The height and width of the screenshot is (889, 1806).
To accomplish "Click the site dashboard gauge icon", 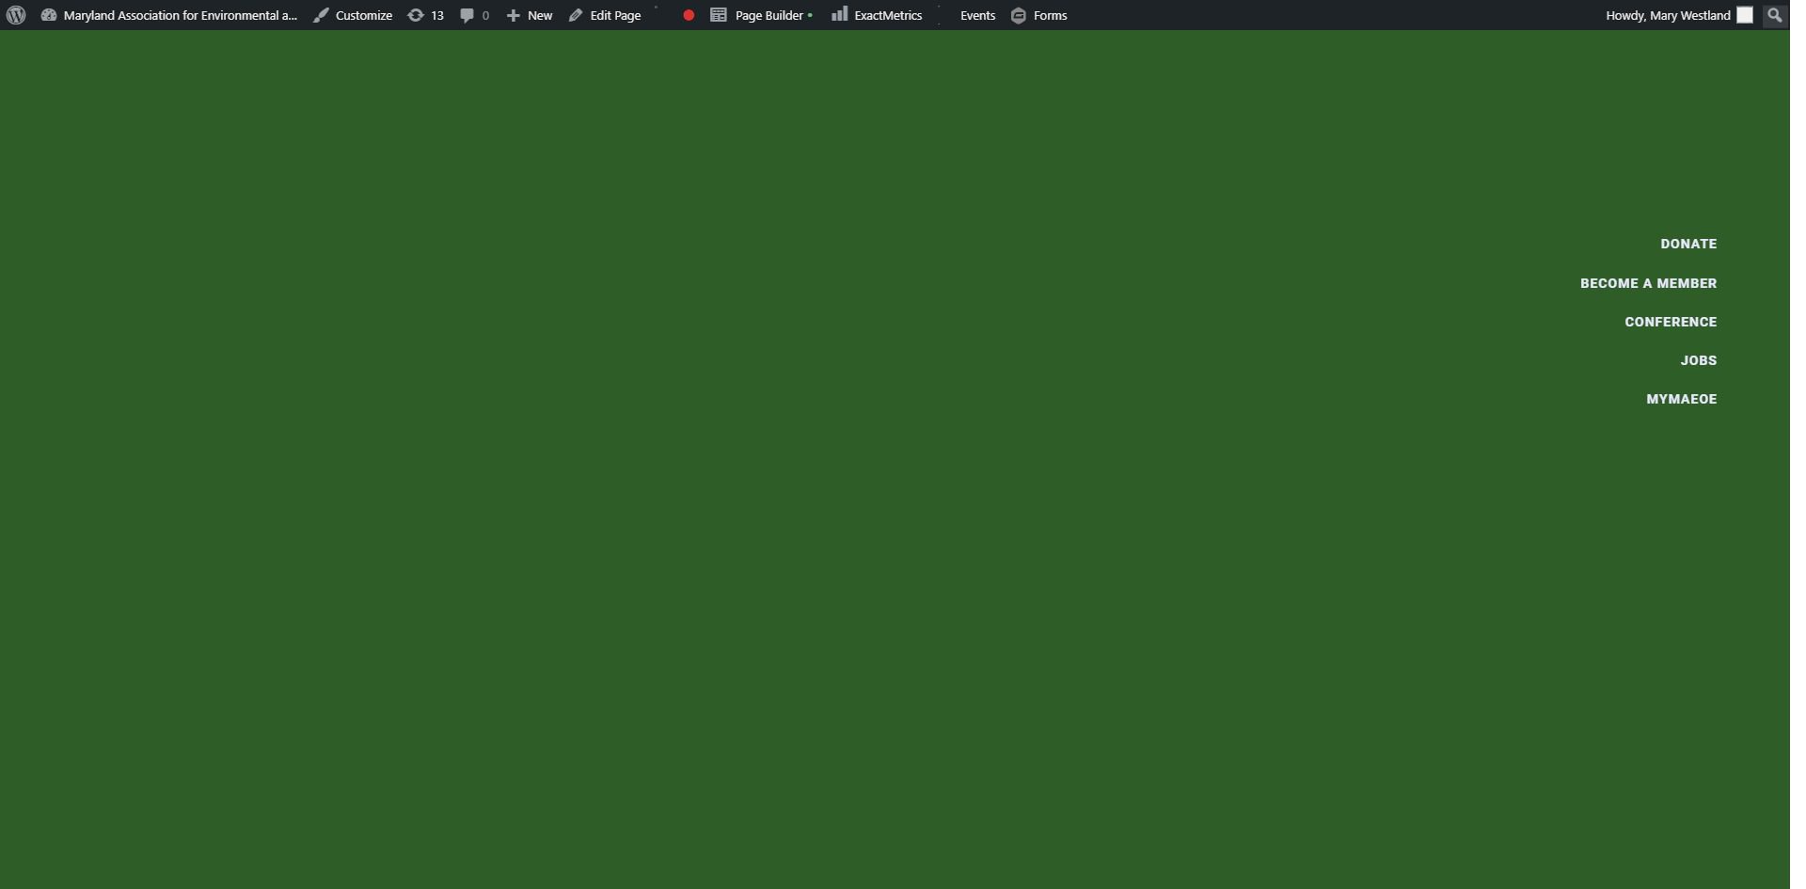I will click(x=49, y=15).
